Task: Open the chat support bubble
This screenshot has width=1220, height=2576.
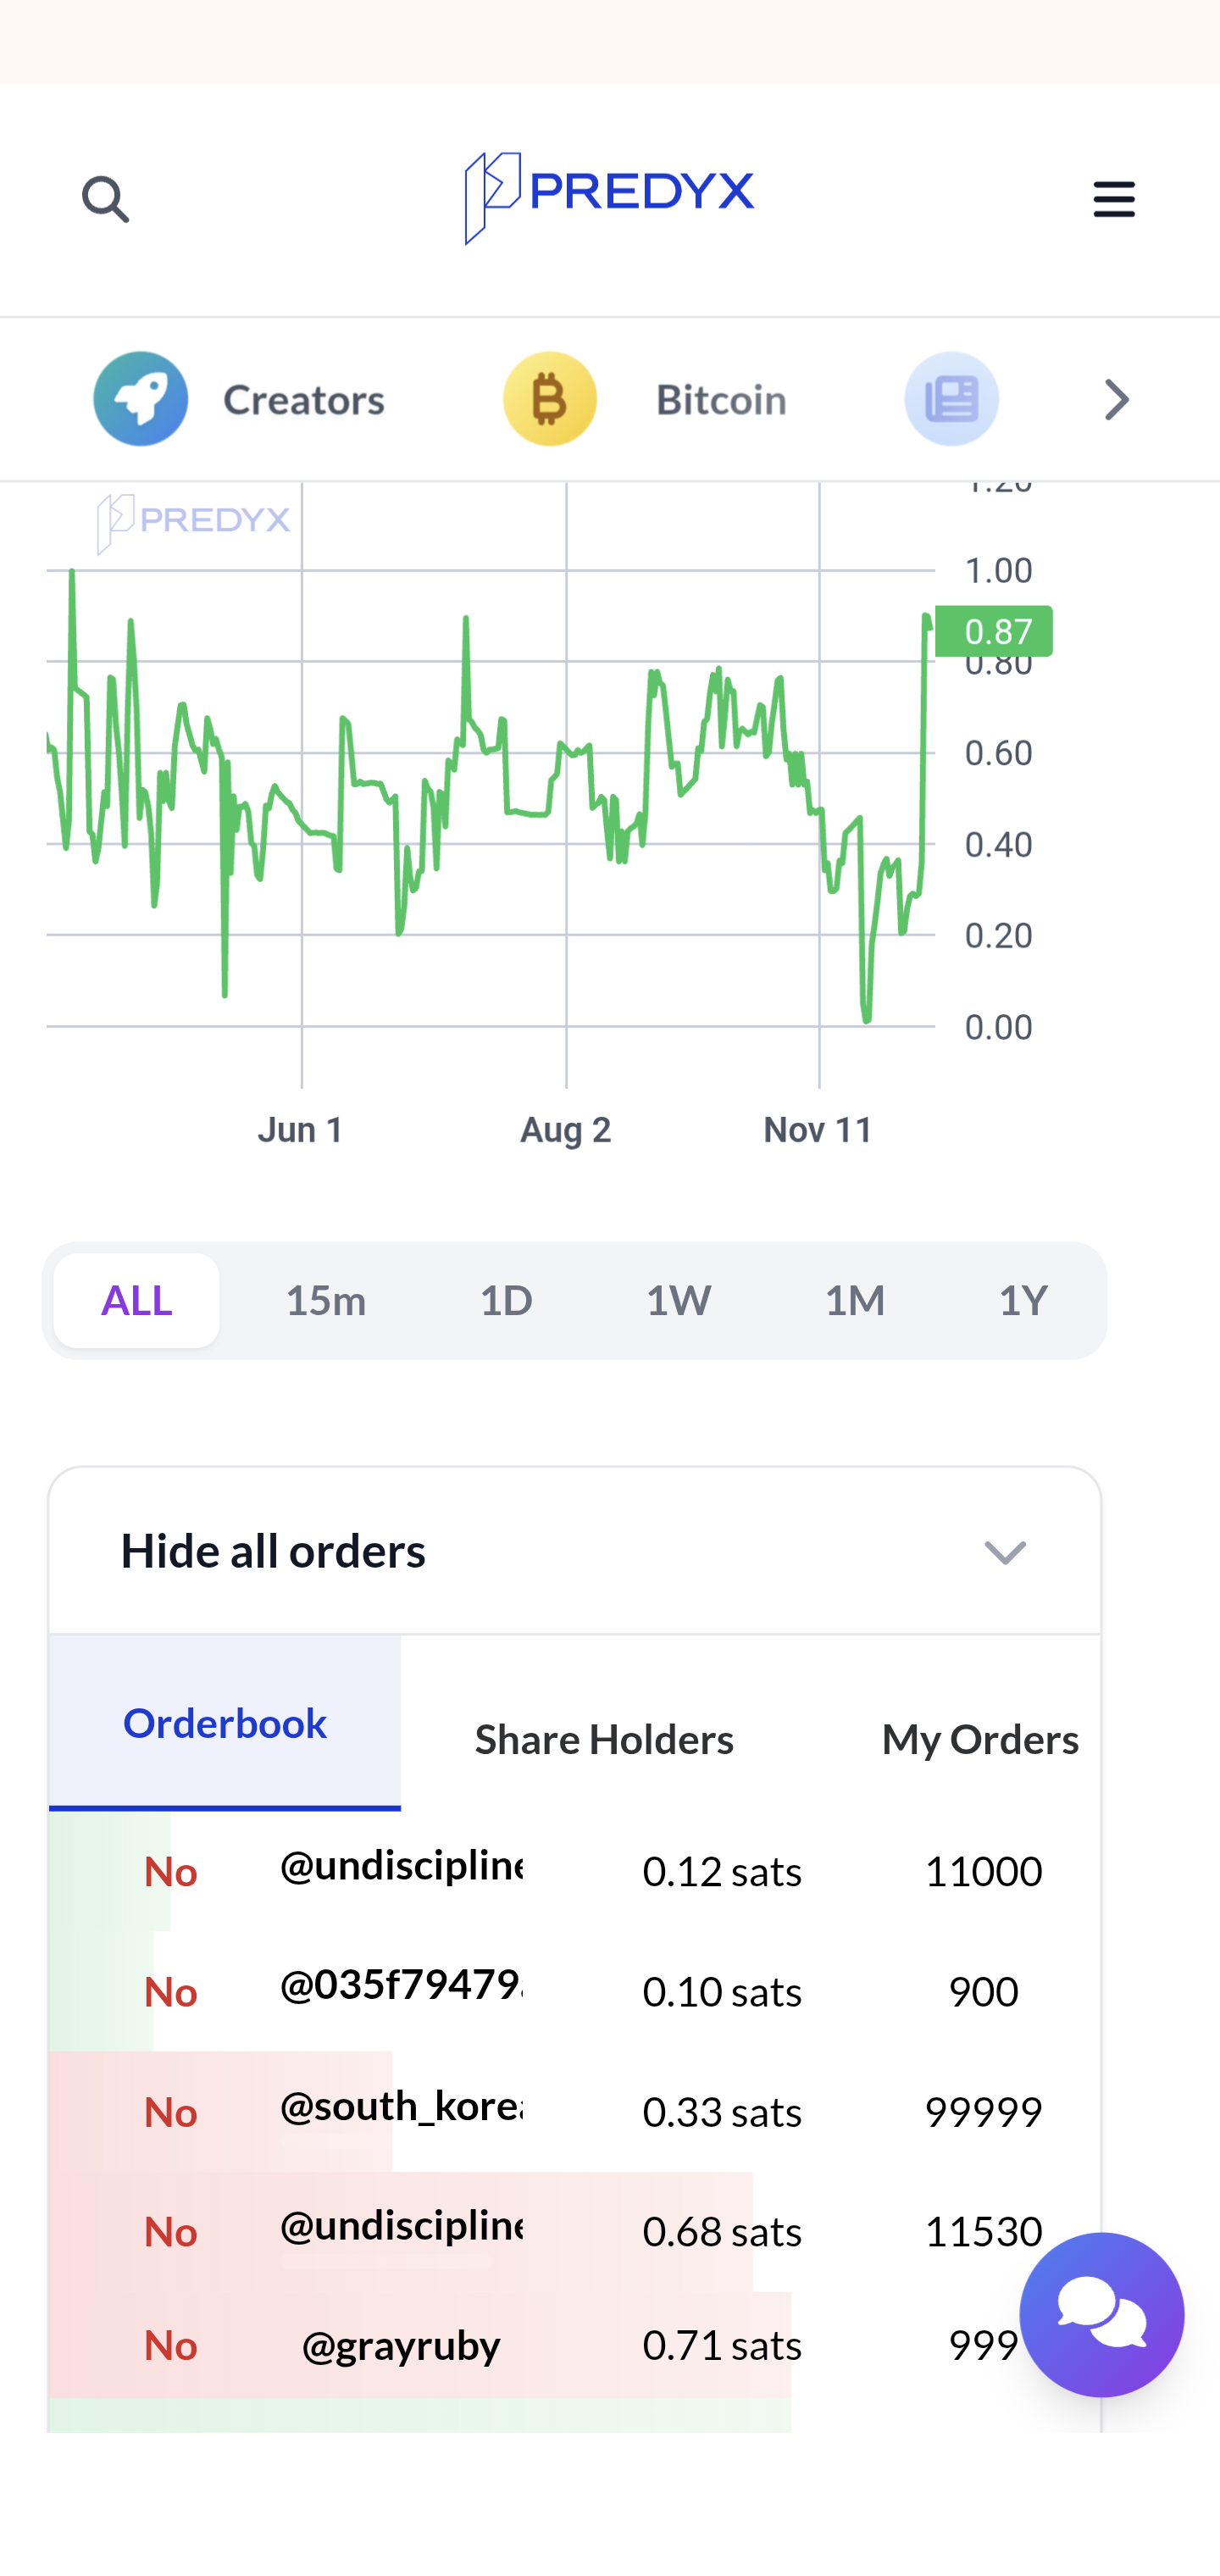Action: click(1101, 2313)
